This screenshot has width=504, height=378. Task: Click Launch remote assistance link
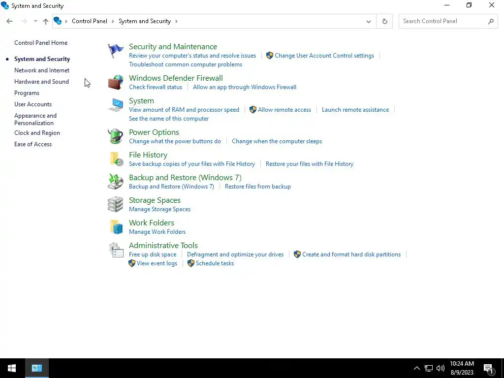point(355,110)
